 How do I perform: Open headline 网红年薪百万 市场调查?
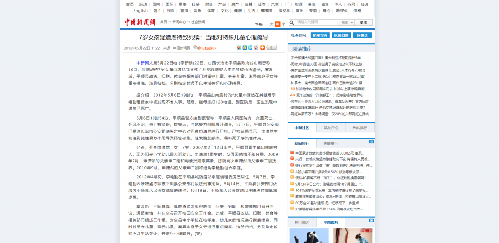[329, 114]
